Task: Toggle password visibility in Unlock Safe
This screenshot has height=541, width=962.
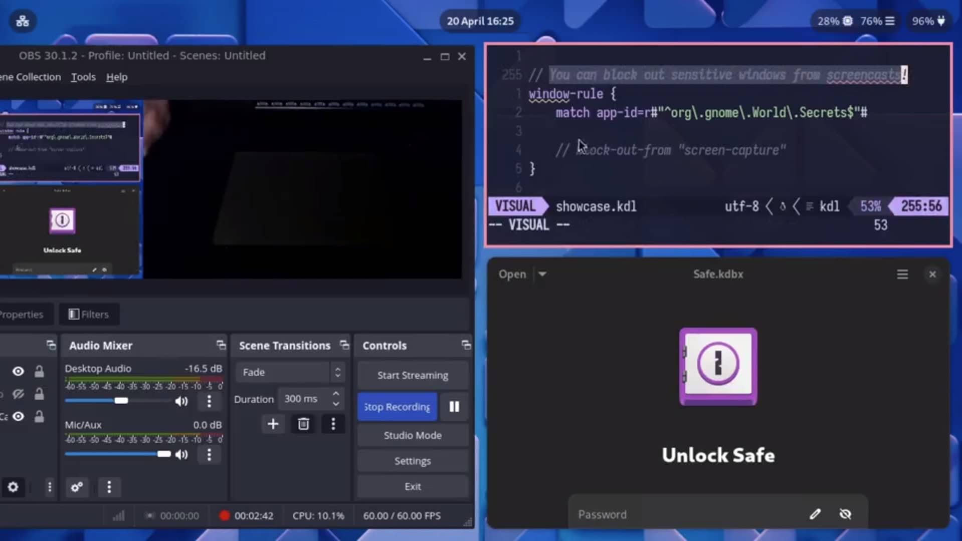Action: [x=845, y=514]
